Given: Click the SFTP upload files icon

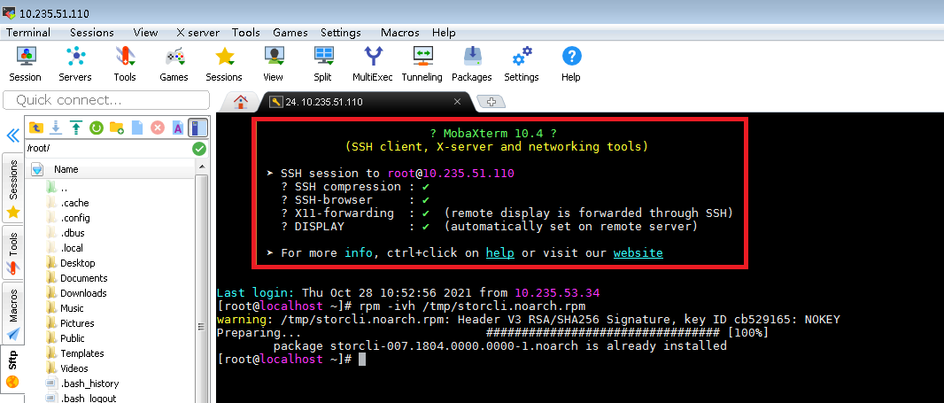Looking at the screenshot, I should click(x=76, y=128).
